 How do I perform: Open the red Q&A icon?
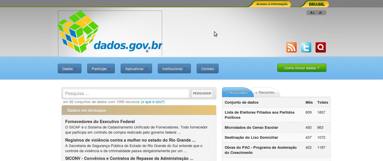point(321,47)
